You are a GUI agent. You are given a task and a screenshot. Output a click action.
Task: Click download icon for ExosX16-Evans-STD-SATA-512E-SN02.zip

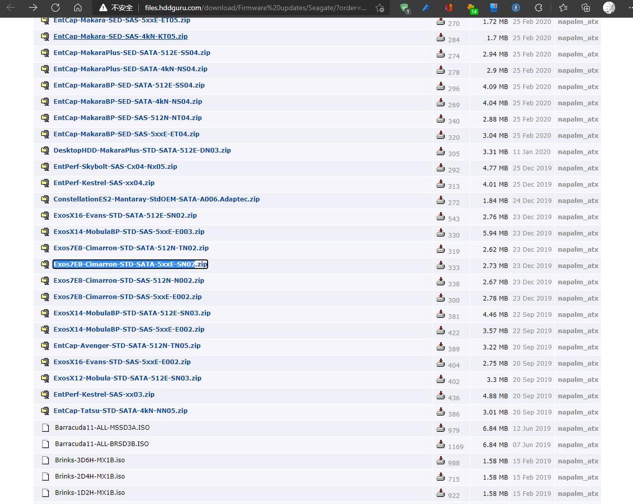(440, 216)
